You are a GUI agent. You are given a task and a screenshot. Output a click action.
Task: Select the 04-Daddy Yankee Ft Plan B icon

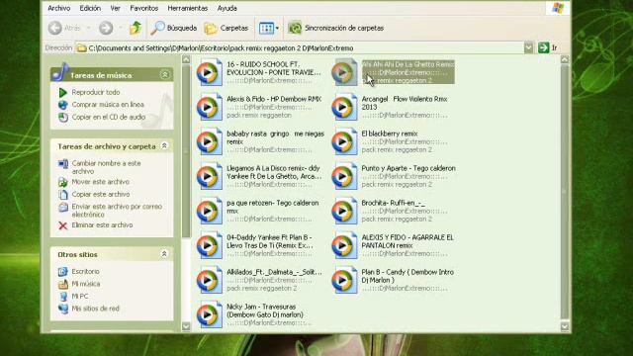209,245
